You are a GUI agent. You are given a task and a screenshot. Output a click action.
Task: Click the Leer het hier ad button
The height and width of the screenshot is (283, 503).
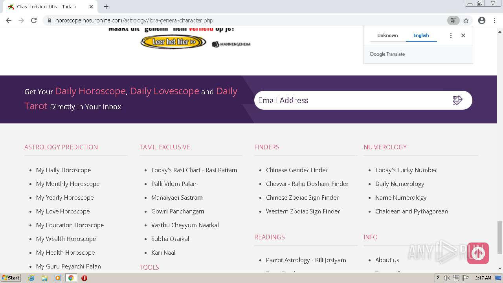pyautogui.click(x=173, y=42)
